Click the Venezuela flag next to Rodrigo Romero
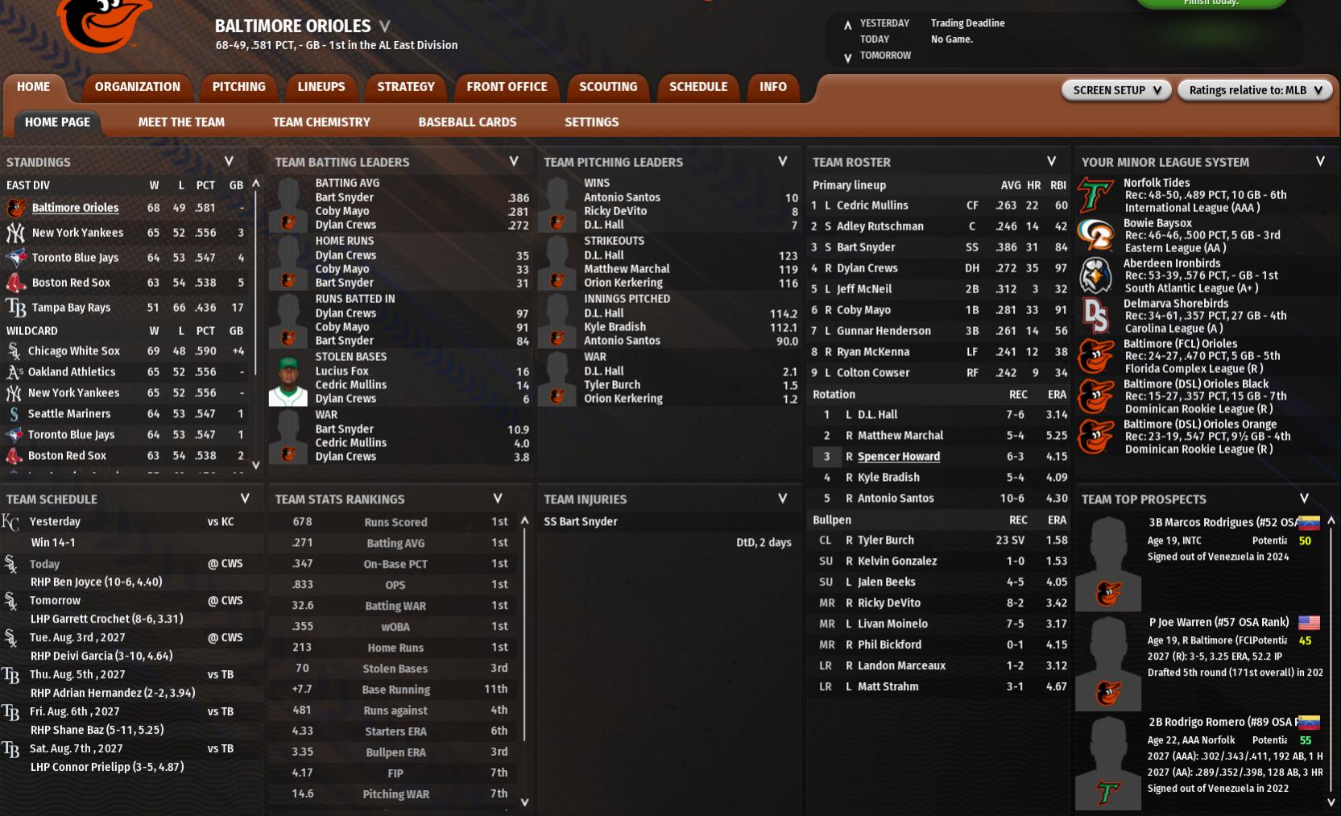The image size is (1341, 816). point(1309,722)
